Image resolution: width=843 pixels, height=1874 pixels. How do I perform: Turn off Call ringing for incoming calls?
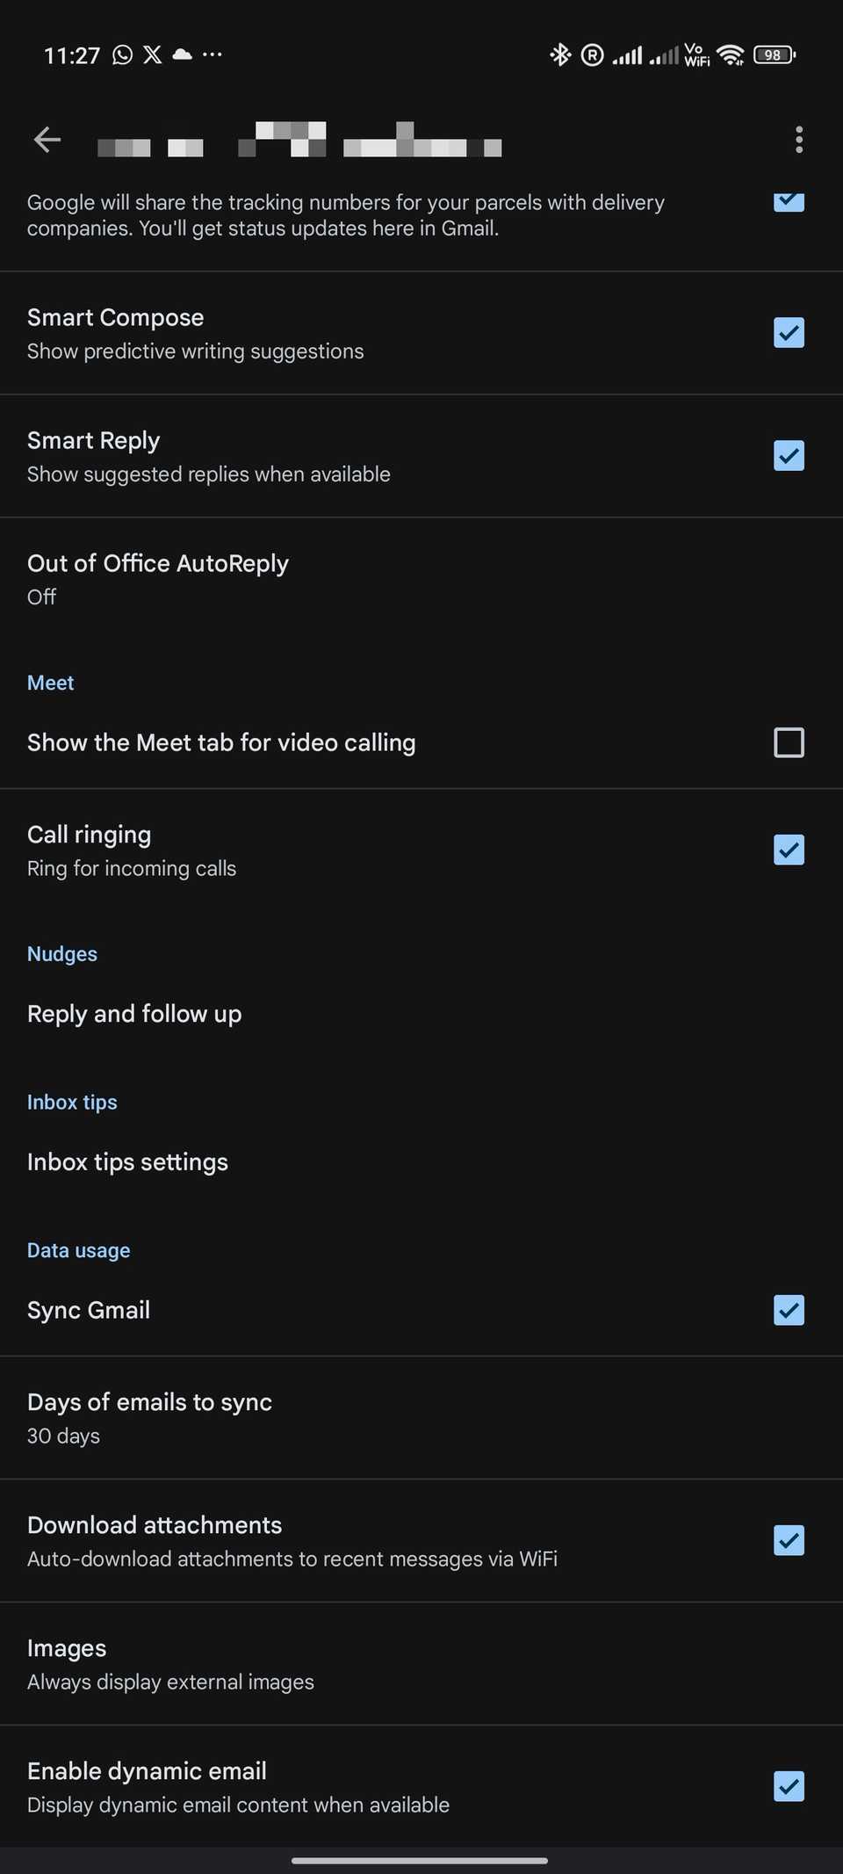point(788,850)
